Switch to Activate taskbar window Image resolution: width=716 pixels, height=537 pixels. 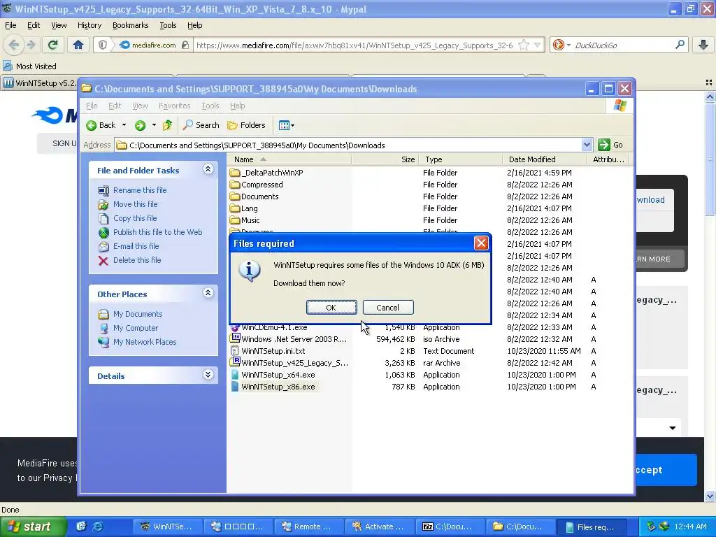click(x=380, y=527)
